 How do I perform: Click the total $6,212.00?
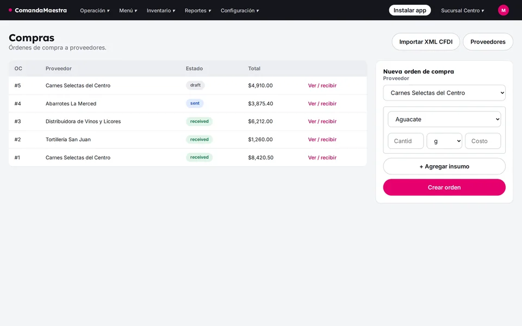pos(260,121)
